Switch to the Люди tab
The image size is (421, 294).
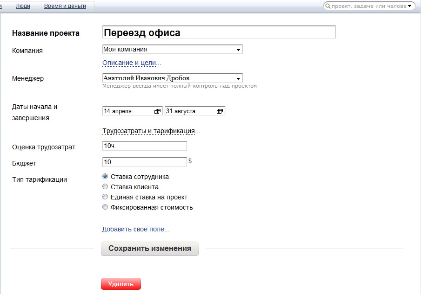click(23, 6)
